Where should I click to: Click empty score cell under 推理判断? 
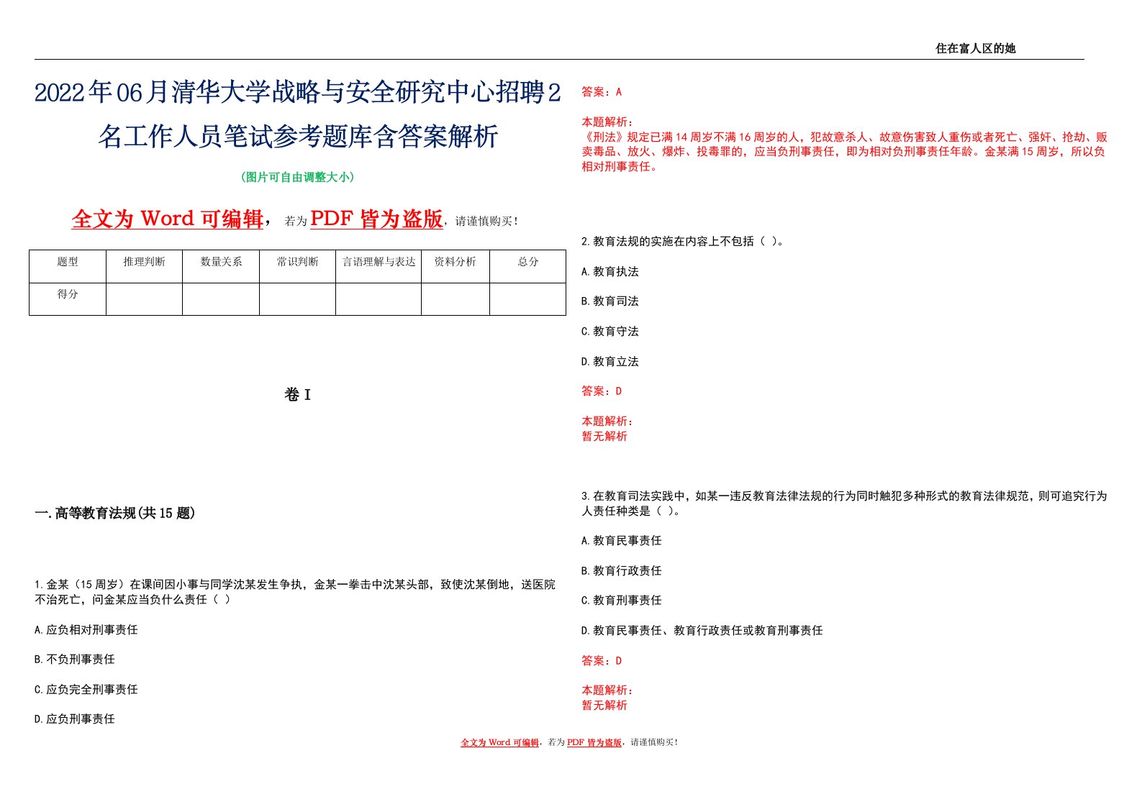(x=144, y=298)
